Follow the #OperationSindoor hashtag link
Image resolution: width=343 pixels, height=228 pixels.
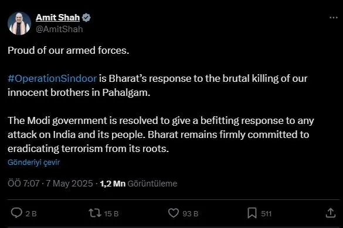pos(52,78)
